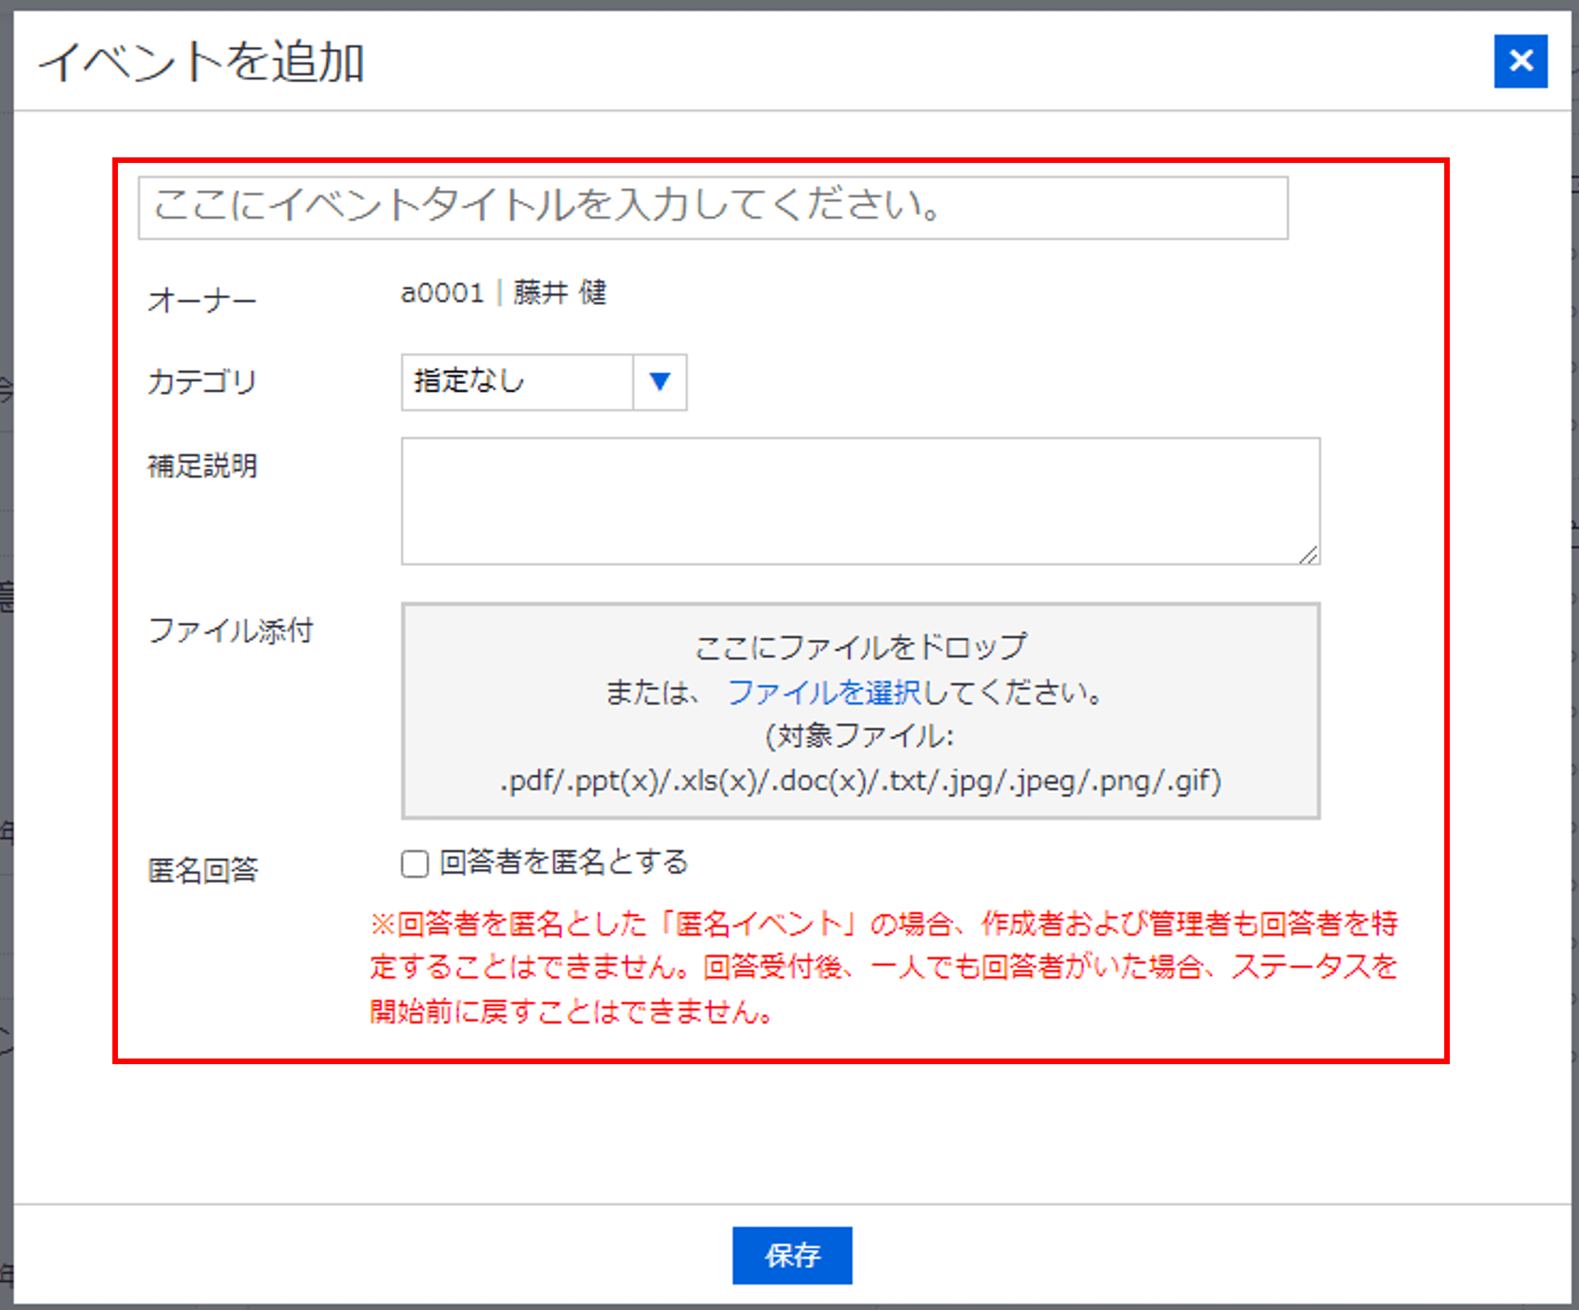Click the red anonymous event warning text

tap(883, 967)
